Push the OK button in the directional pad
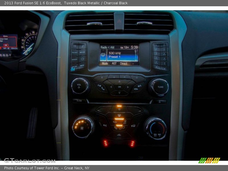The image size is (228, 171). click(x=119, y=87)
